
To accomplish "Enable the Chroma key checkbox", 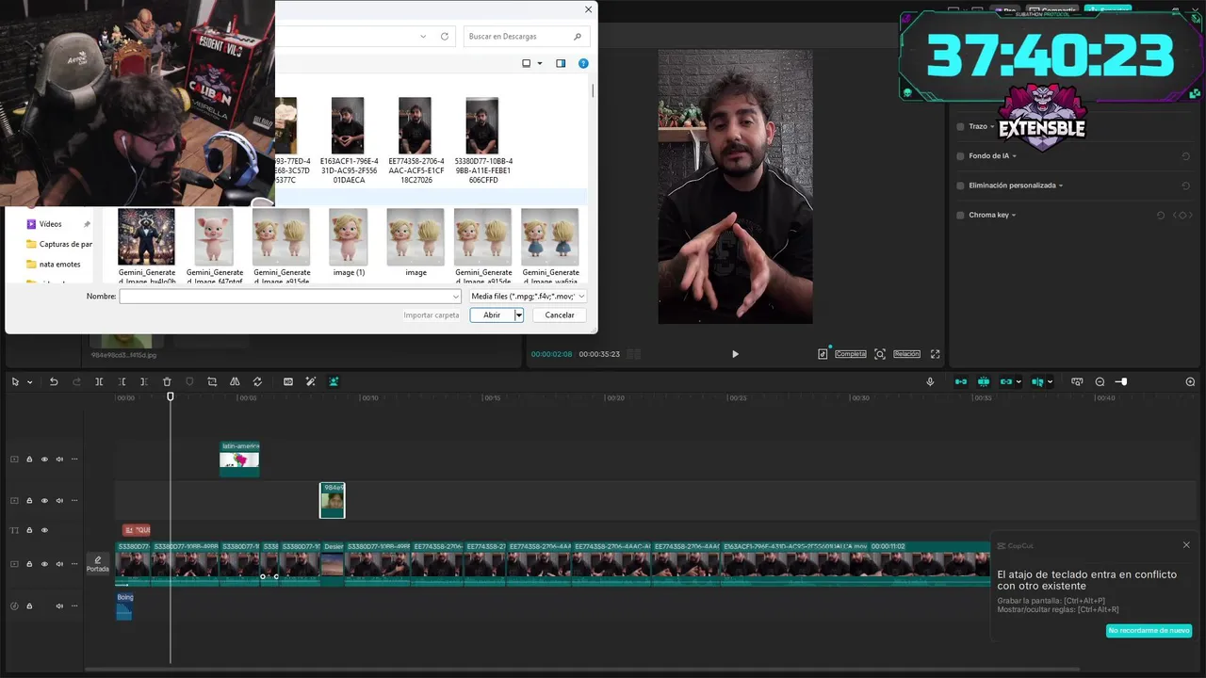I will pos(960,215).
